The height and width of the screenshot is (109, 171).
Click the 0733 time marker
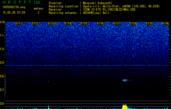coord(51,23)
